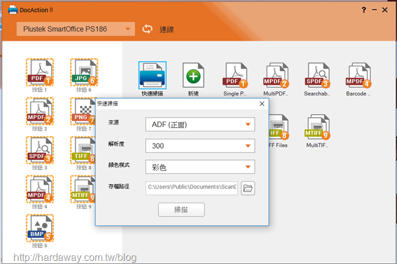Open the Single PDF profile icon
This screenshot has width=397, height=264.
[235, 76]
